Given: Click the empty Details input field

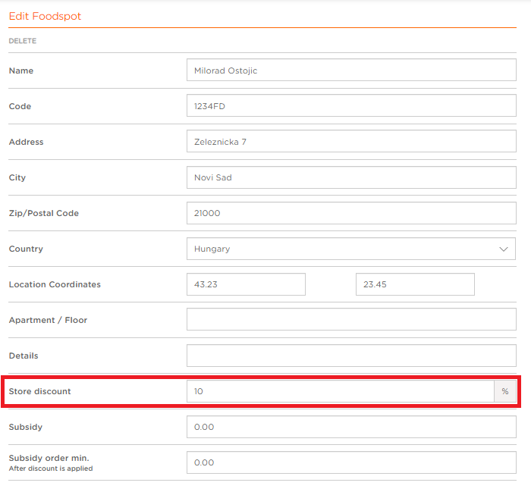Looking at the screenshot, I should click(x=351, y=356).
